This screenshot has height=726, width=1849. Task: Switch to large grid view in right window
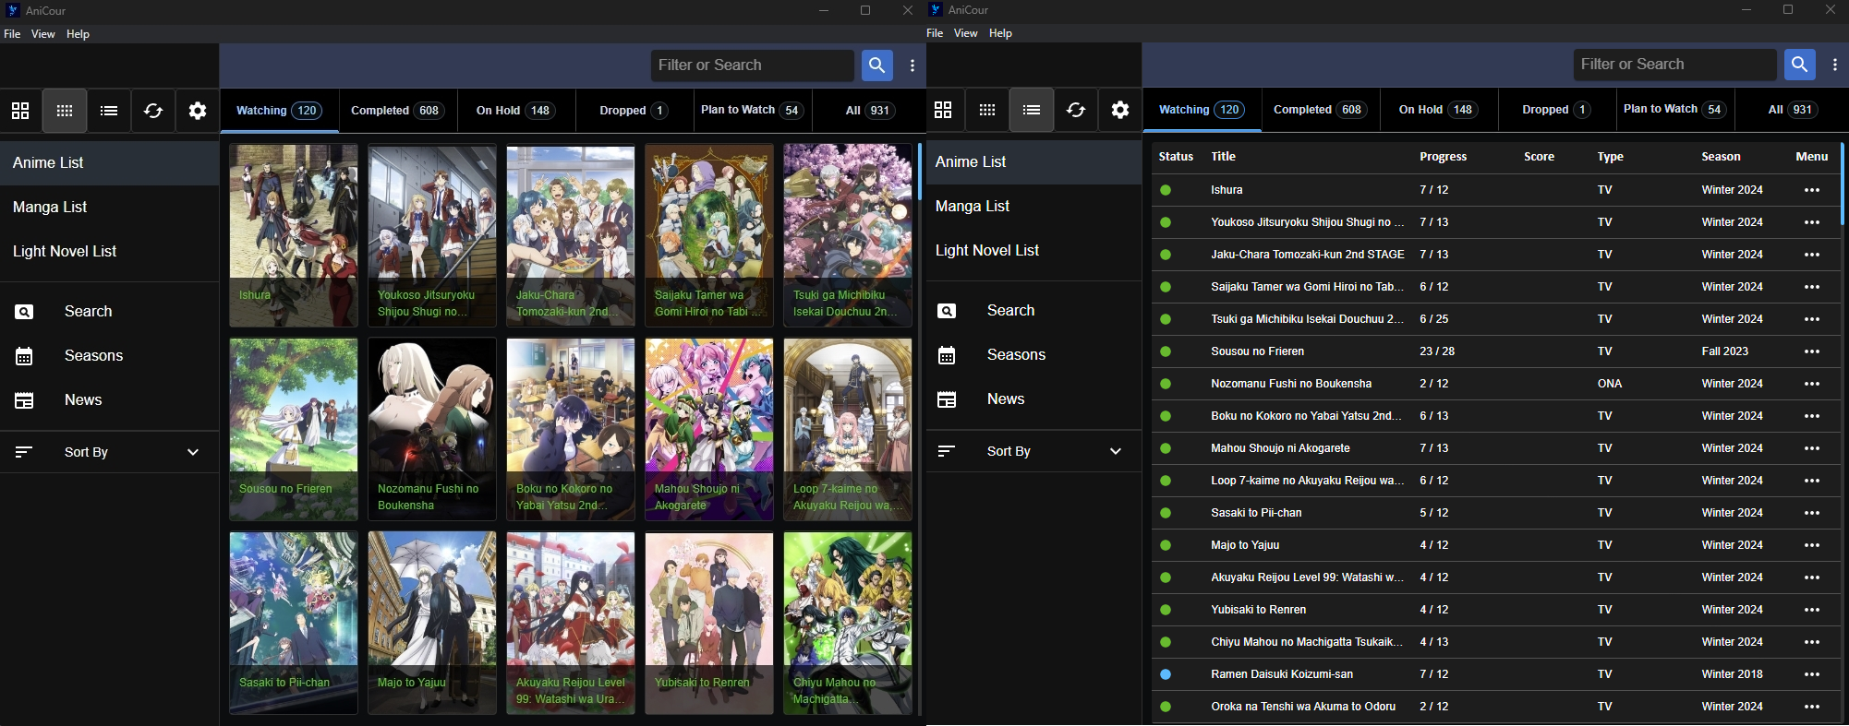click(943, 110)
